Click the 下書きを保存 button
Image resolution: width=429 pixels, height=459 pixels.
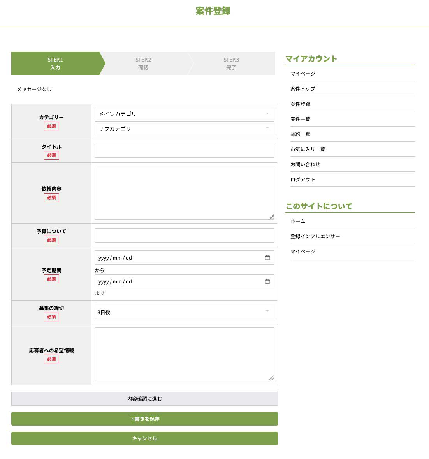tap(144, 419)
